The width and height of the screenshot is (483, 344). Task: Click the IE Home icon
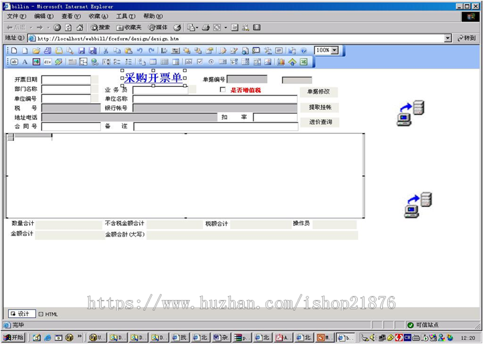[x=80, y=27]
